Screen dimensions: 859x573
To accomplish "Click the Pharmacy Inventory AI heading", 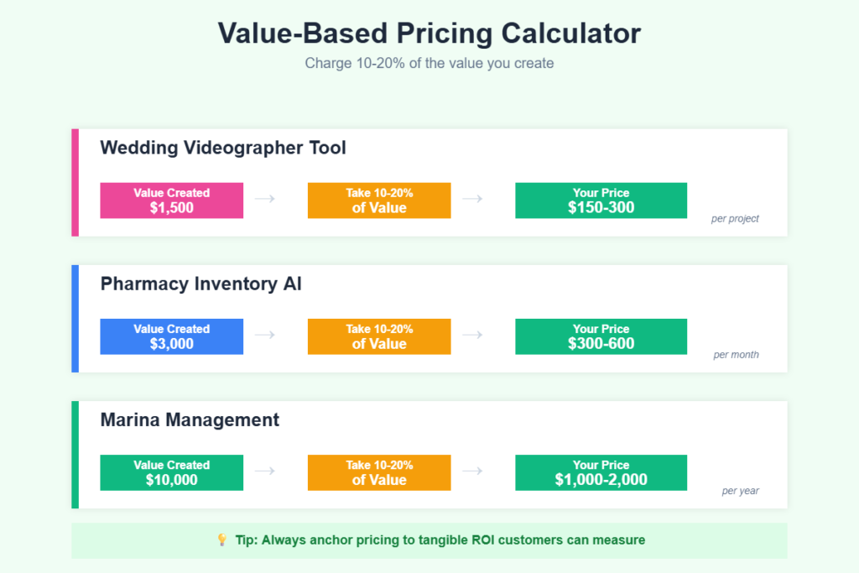I will tap(201, 284).
